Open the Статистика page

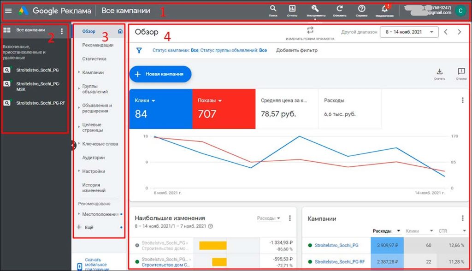pos(94,59)
